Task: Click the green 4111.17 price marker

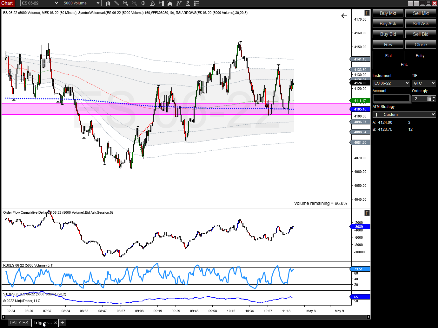Action: [360, 101]
